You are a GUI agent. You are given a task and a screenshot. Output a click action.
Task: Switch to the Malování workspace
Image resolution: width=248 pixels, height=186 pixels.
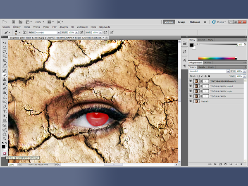click(195, 22)
